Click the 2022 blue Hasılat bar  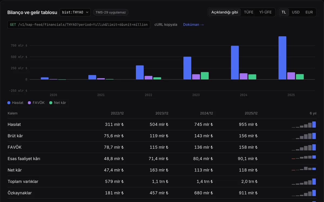point(140,72)
